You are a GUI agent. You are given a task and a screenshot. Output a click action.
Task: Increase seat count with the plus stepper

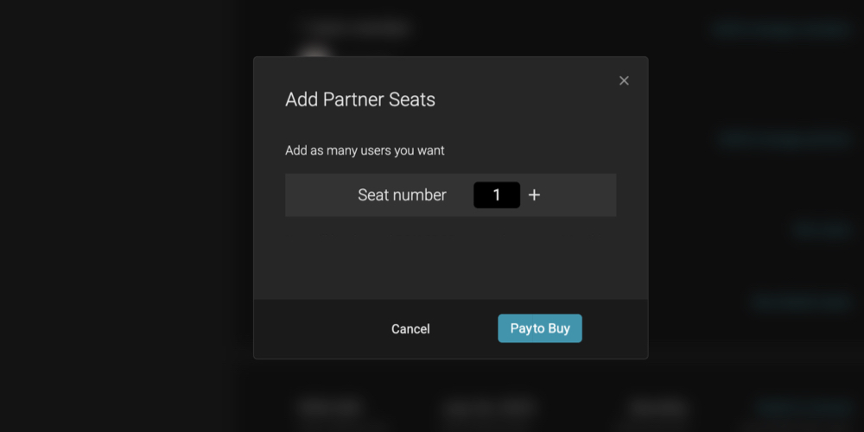click(534, 195)
